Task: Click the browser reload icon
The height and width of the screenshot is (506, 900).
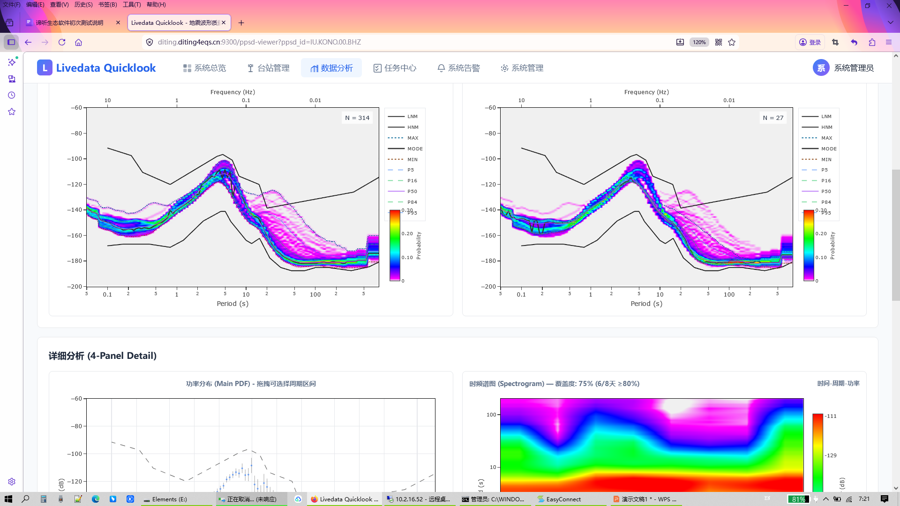Action: click(x=62, y=42)
